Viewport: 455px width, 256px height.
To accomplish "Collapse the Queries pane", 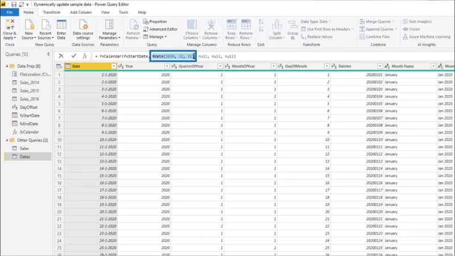I will click(48, 54).
